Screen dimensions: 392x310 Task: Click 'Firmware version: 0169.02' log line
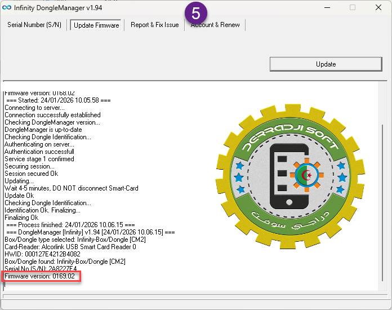tap(39, 276)
